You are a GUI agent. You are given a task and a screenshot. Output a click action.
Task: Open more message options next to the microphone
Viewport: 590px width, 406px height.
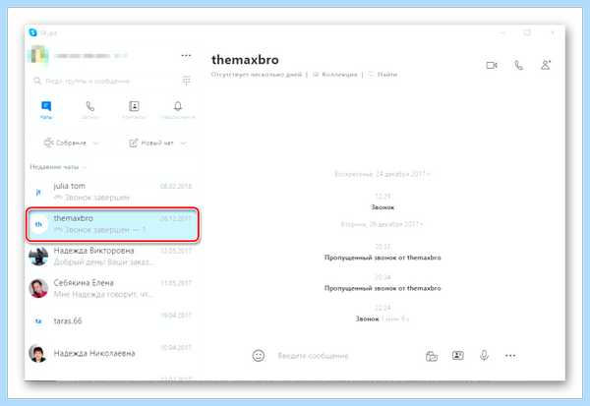tap(510, 355)
